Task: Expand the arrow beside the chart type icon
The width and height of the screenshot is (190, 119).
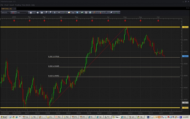Action: coord(34,12)
